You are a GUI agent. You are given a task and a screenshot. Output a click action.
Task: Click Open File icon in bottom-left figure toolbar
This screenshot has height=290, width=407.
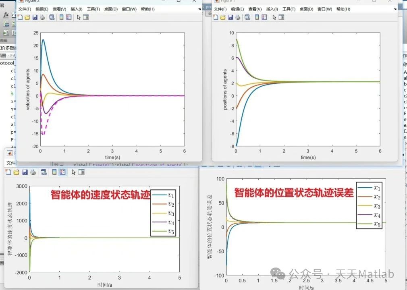click(x=17, y=172)
